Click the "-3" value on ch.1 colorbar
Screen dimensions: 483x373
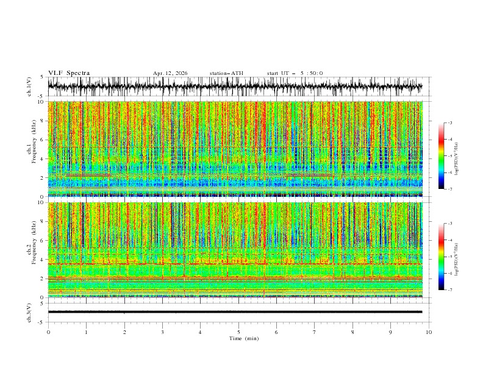(x=449, y=123)
